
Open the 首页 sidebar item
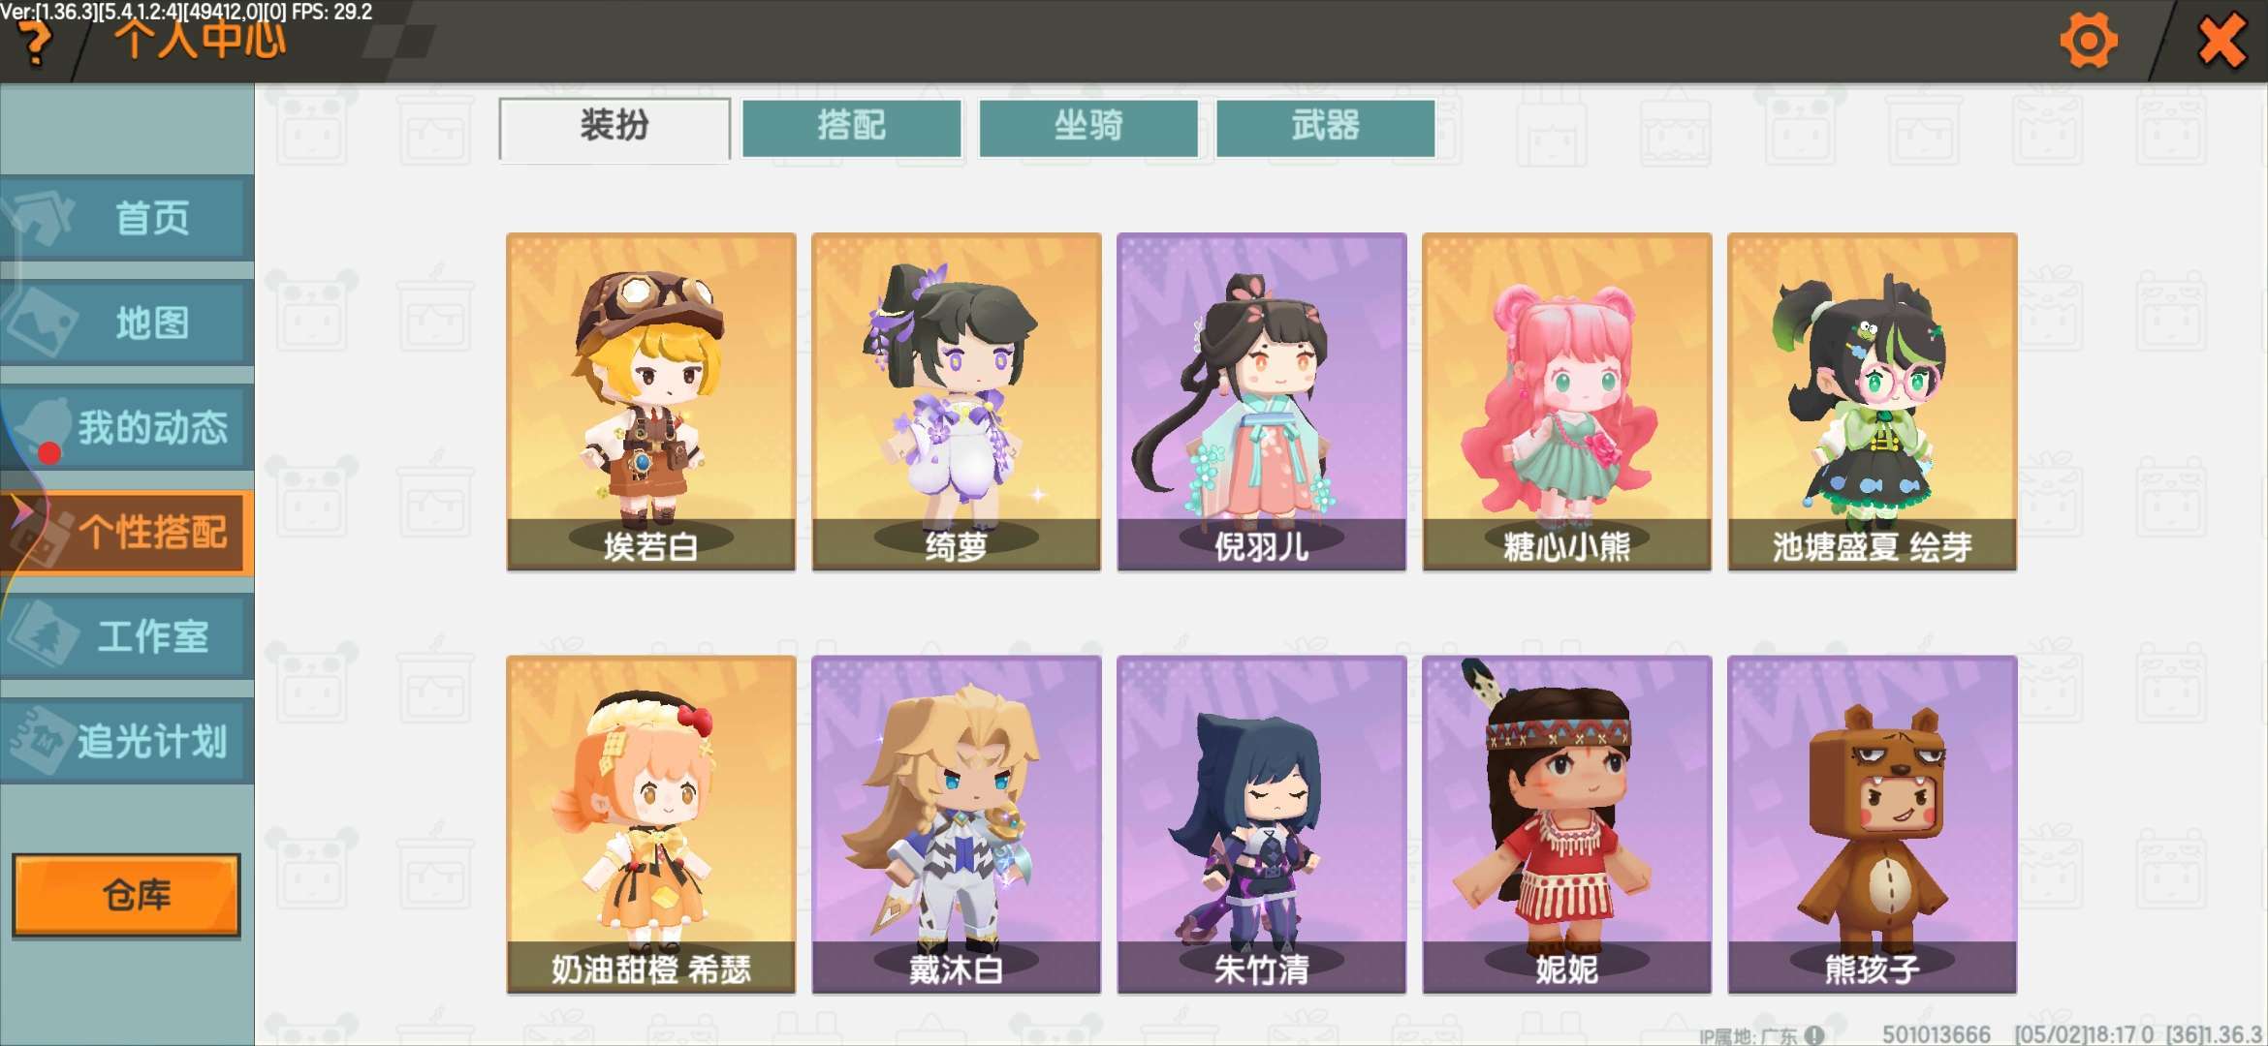(127, 218)
